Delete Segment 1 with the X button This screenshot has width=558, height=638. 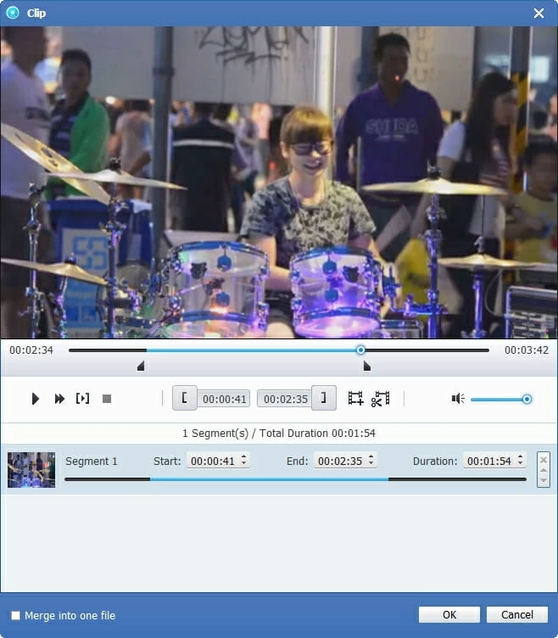click(544, 458)
